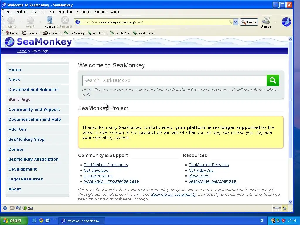Open the File menu
The height and width of the screenshot is (225, 300).
pos(9,12)
